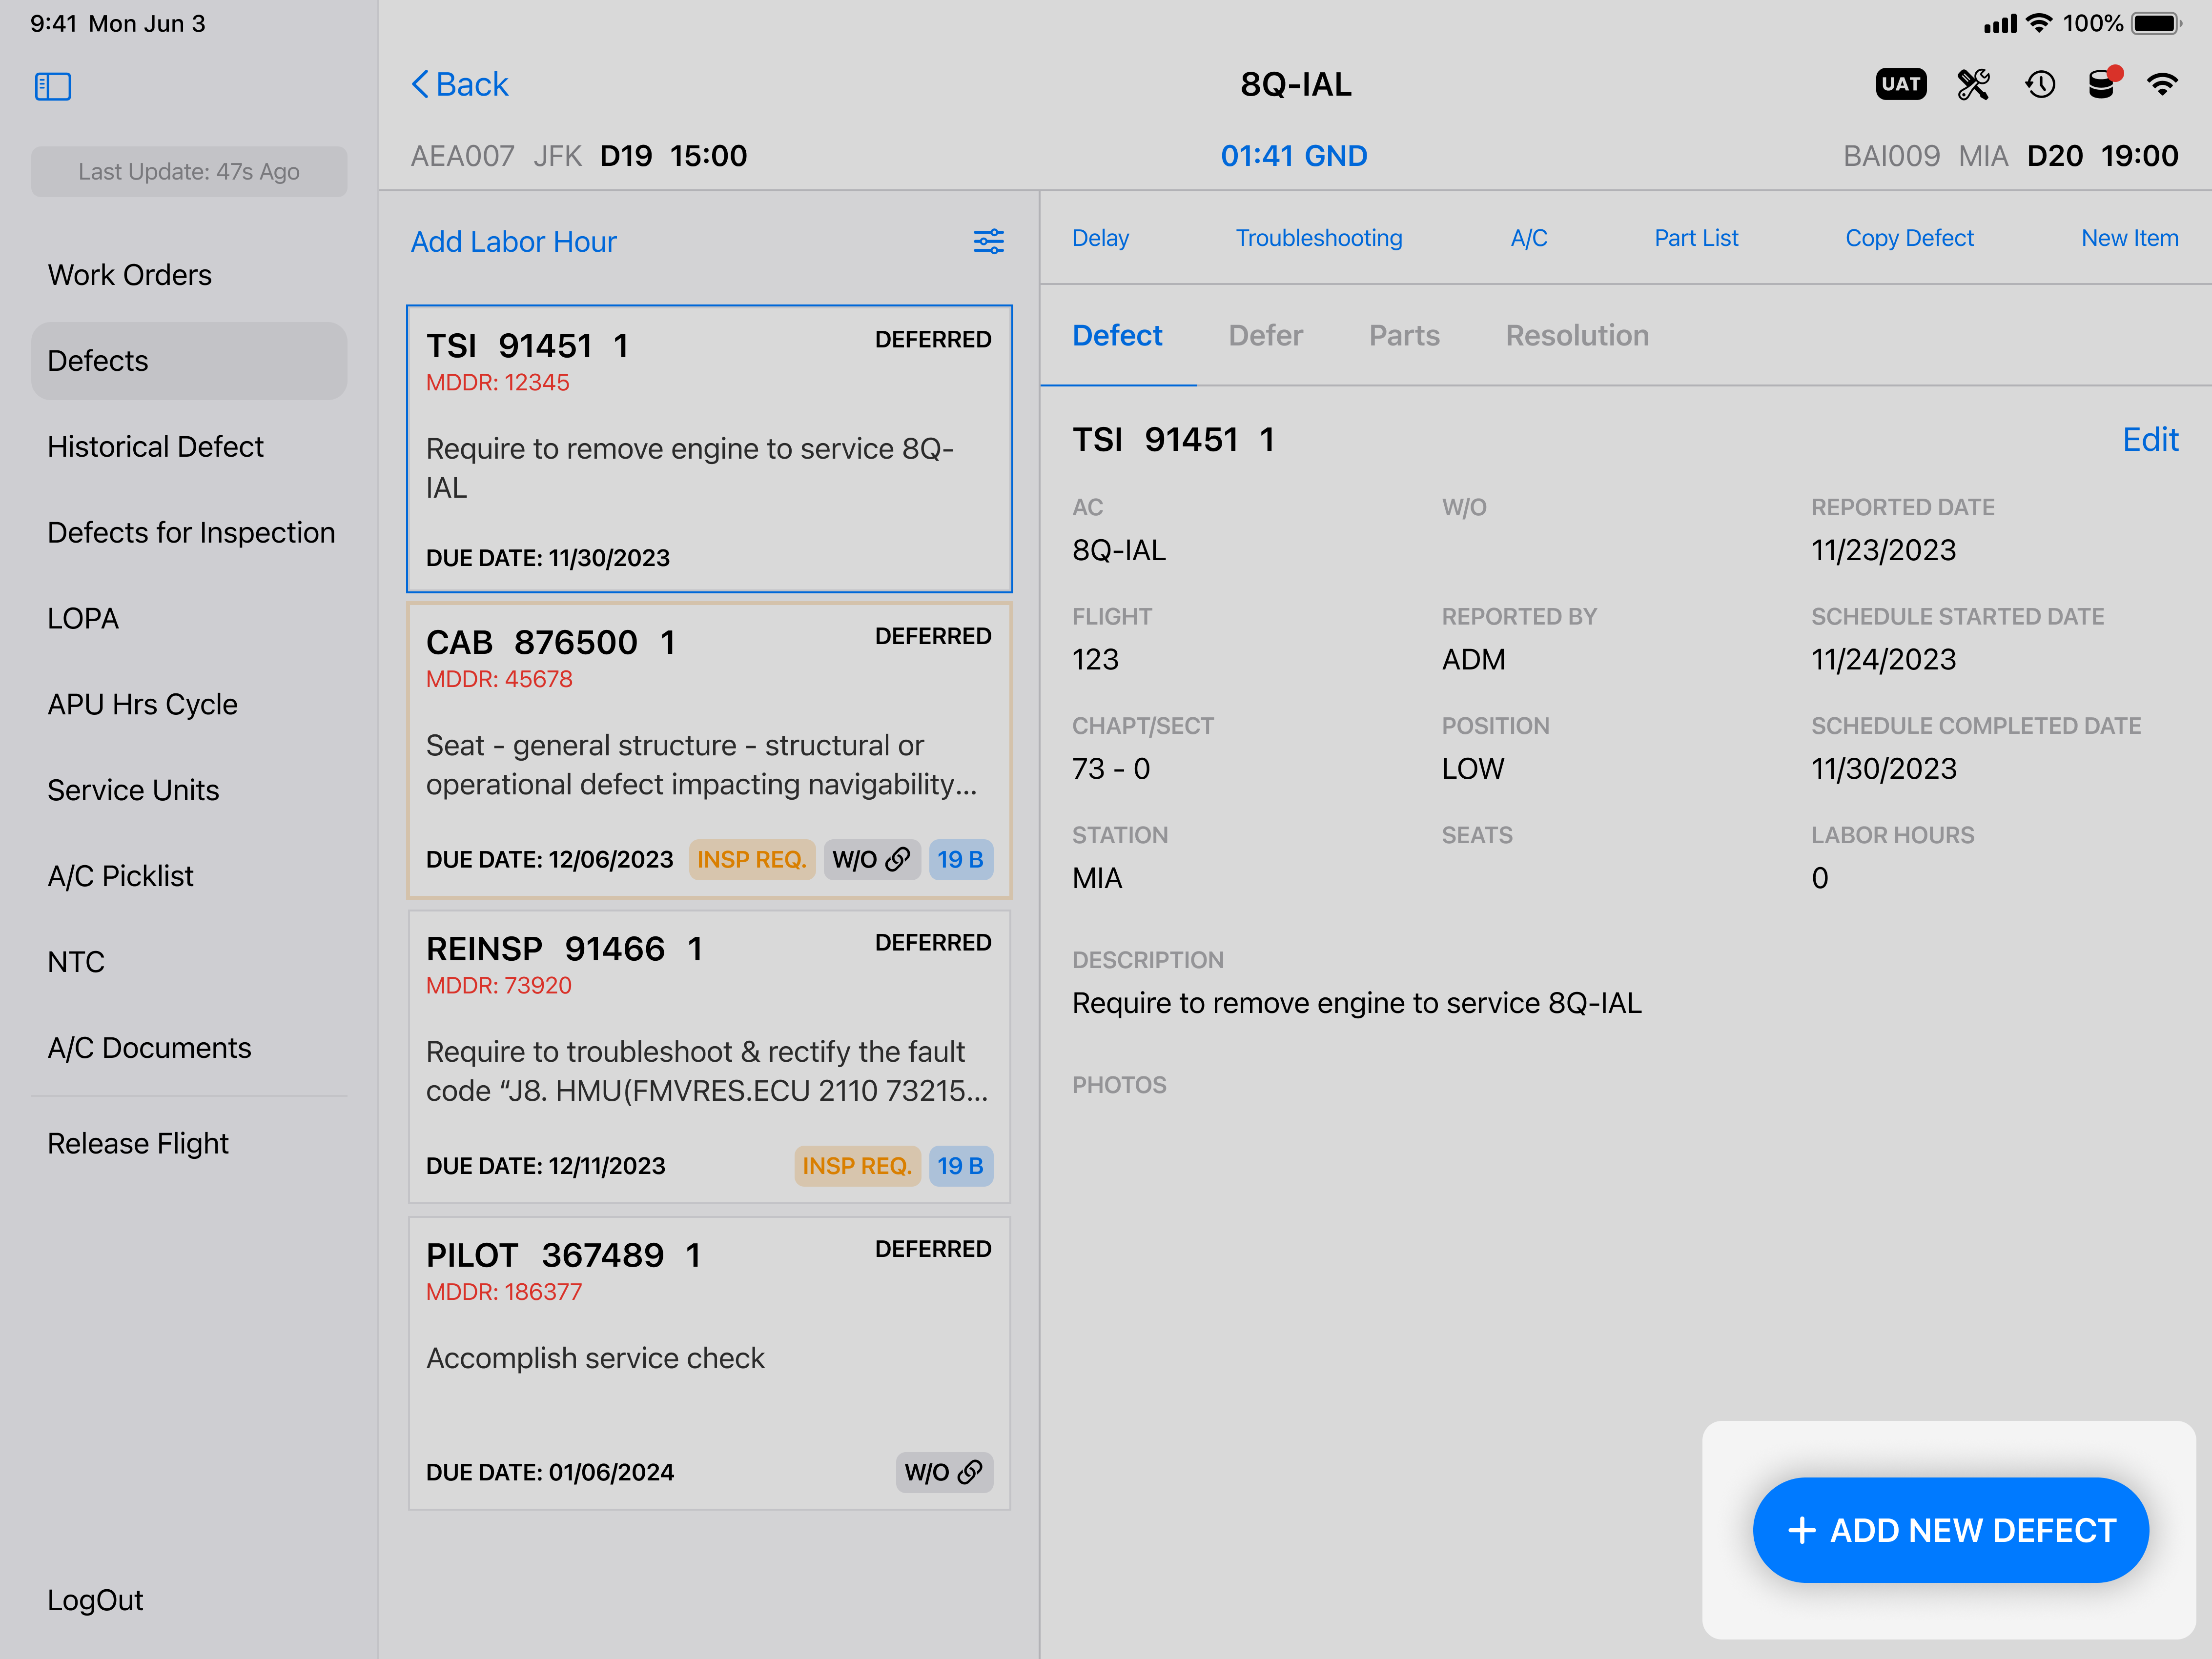
Task: Tap the database sync icon with red dot
Action: click(2103, 84)
